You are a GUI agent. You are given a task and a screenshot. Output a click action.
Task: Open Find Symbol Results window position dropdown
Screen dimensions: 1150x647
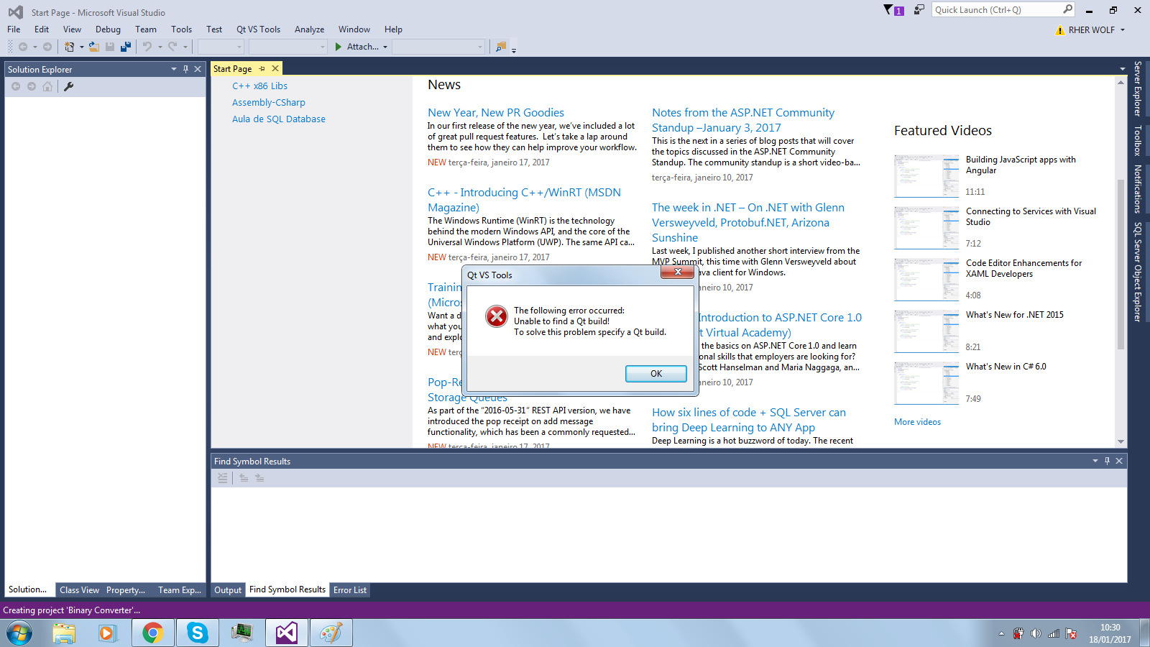pos(1095,461)
